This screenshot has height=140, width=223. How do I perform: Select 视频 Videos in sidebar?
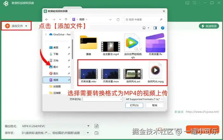pyautogui.click(x=57, y=80)
